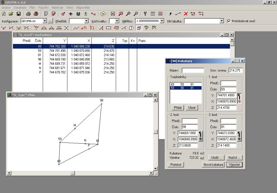
Task: Expand the DB tabulka dropdown
Action: coord(222,21)
